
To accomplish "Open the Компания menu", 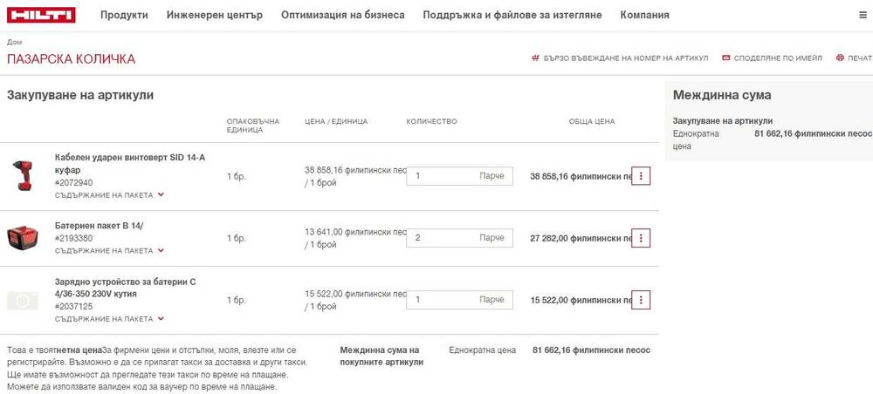I will (x=645, y=15).
